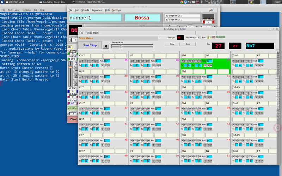This screenshot has height=176, width=282.
Task: Click the battery indicator in the top panel
Action: (201, 2)
